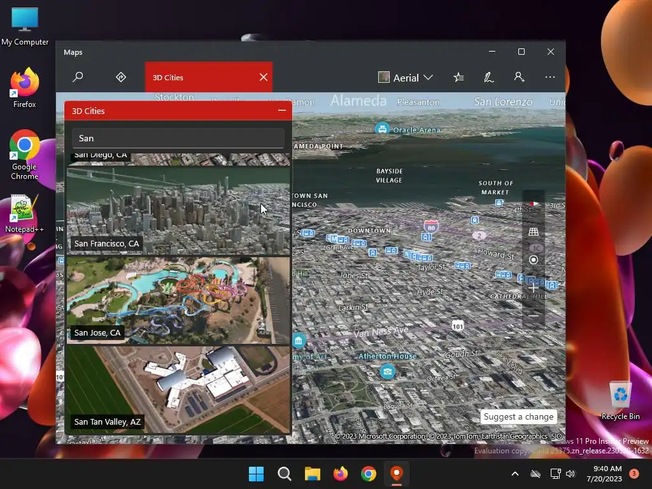Open taskbar Search magnifier

(x=285, y=474)
